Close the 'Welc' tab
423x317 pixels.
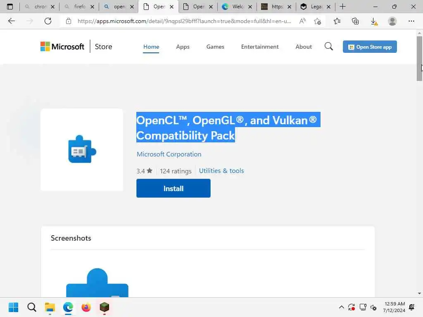[x=250, y=7]
